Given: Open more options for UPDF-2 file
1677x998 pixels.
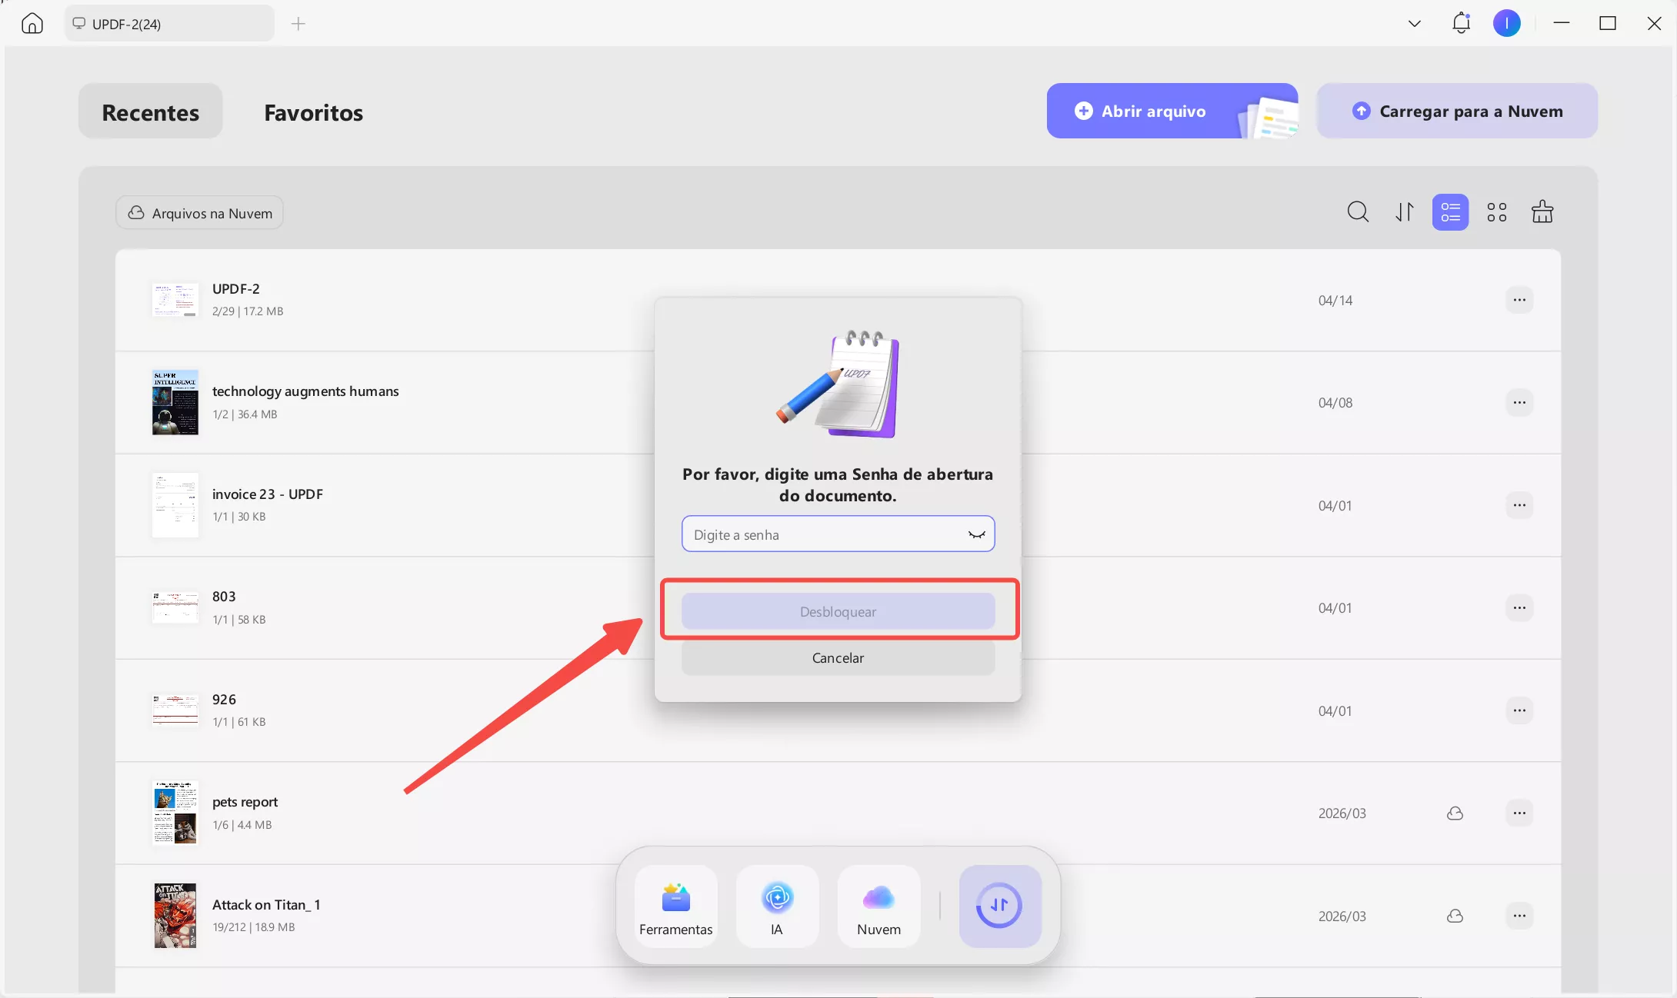Looking at the screenshot, I should (1519, 300).
